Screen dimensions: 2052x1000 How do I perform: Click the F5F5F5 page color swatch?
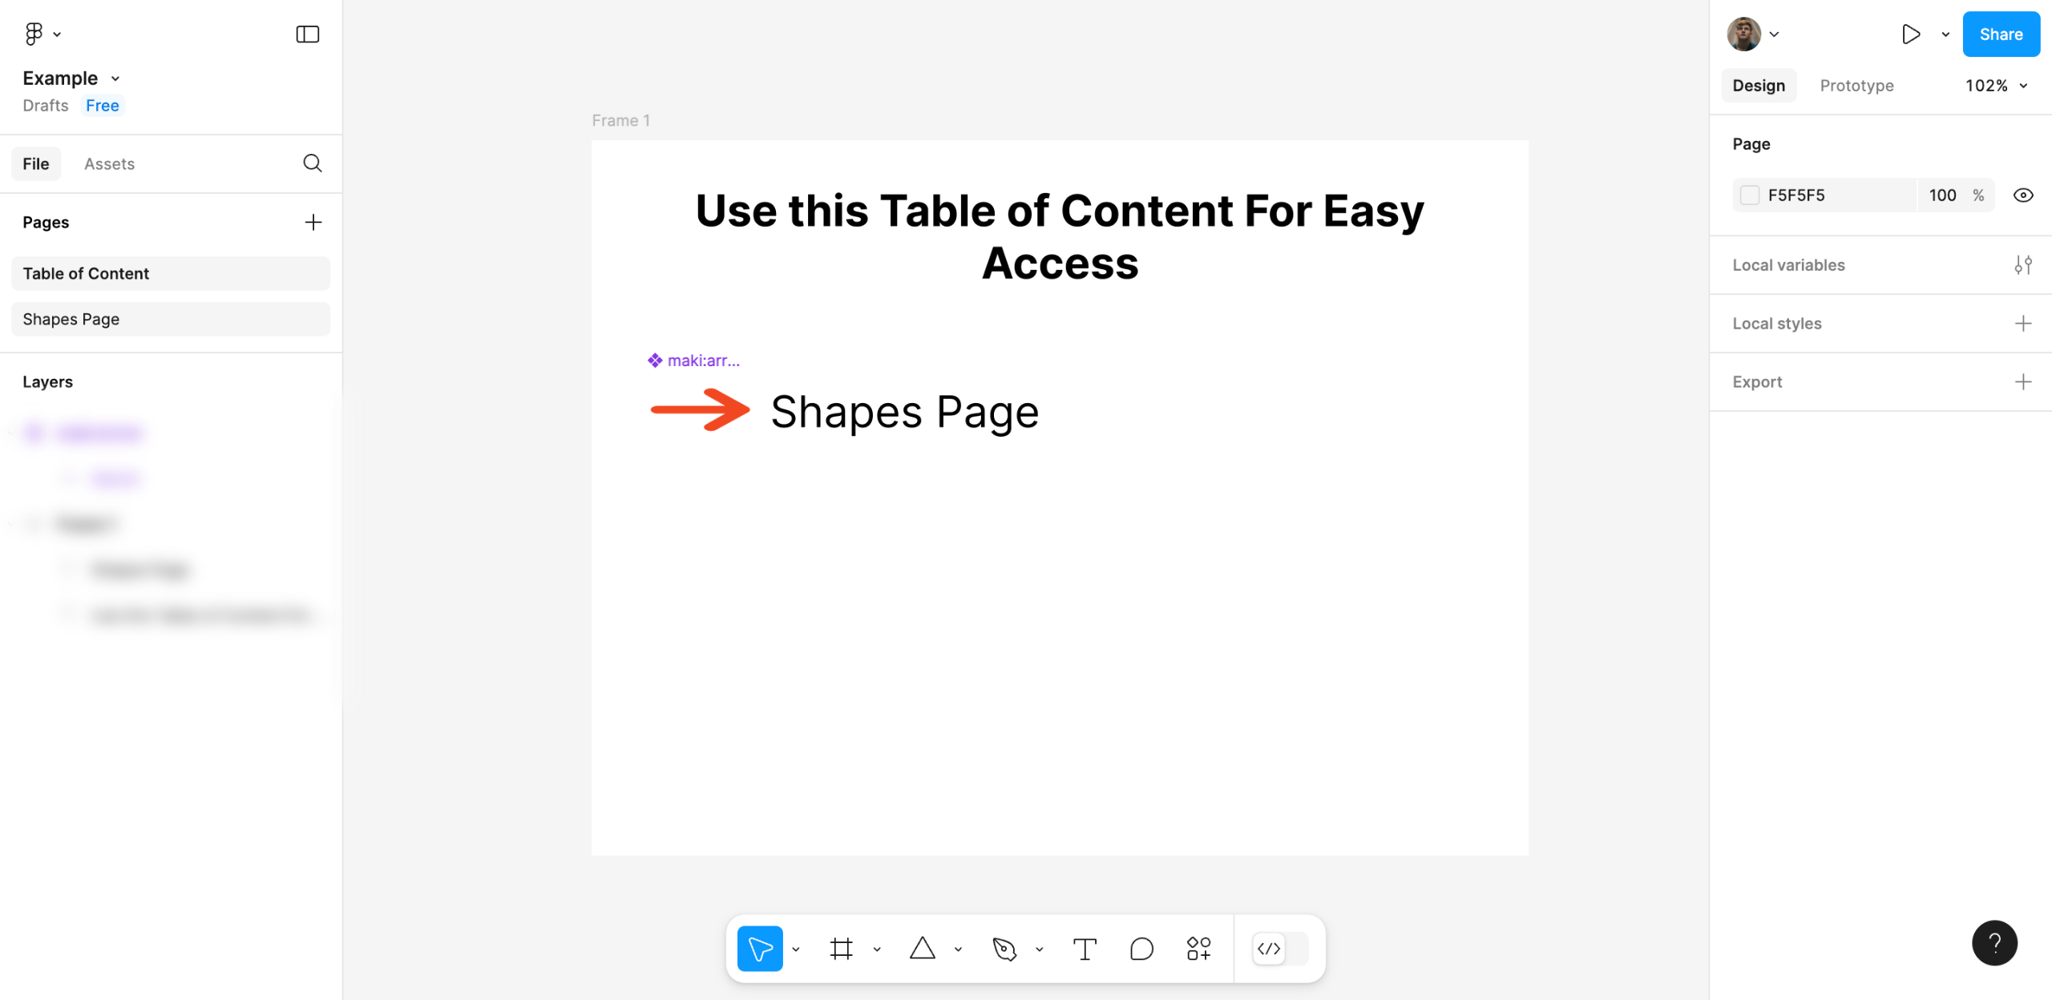[x=1750, y=196]
